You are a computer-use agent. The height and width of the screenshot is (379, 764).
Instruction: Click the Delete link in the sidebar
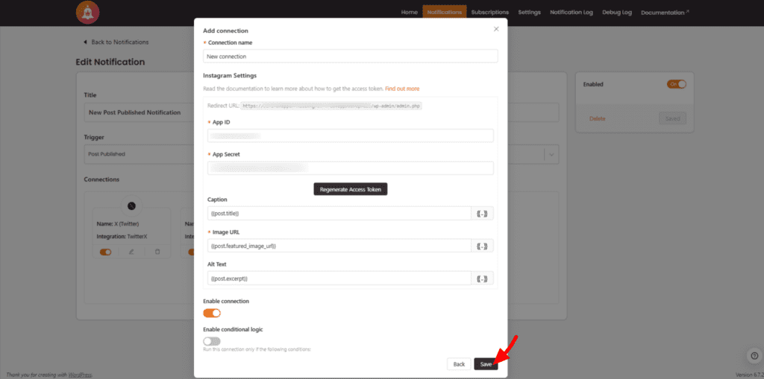click(598, 118)
